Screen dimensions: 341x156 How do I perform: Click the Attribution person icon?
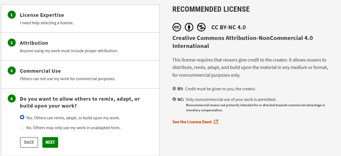coord(189,27)
